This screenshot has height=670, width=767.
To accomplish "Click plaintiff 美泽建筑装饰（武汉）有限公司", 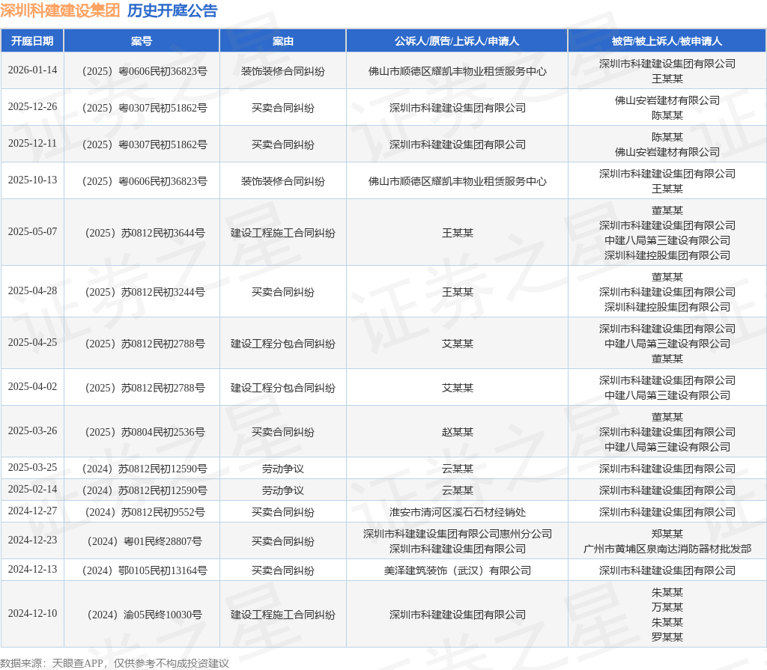I will point(458,570).
